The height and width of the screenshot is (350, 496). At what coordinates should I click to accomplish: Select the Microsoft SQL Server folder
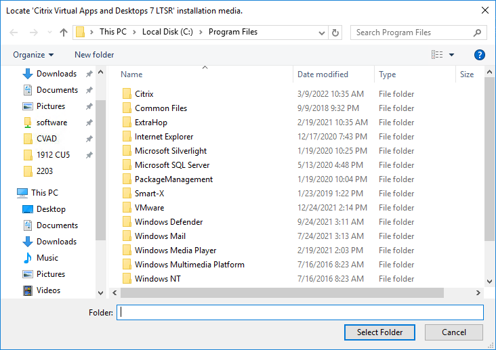[172, 165]
